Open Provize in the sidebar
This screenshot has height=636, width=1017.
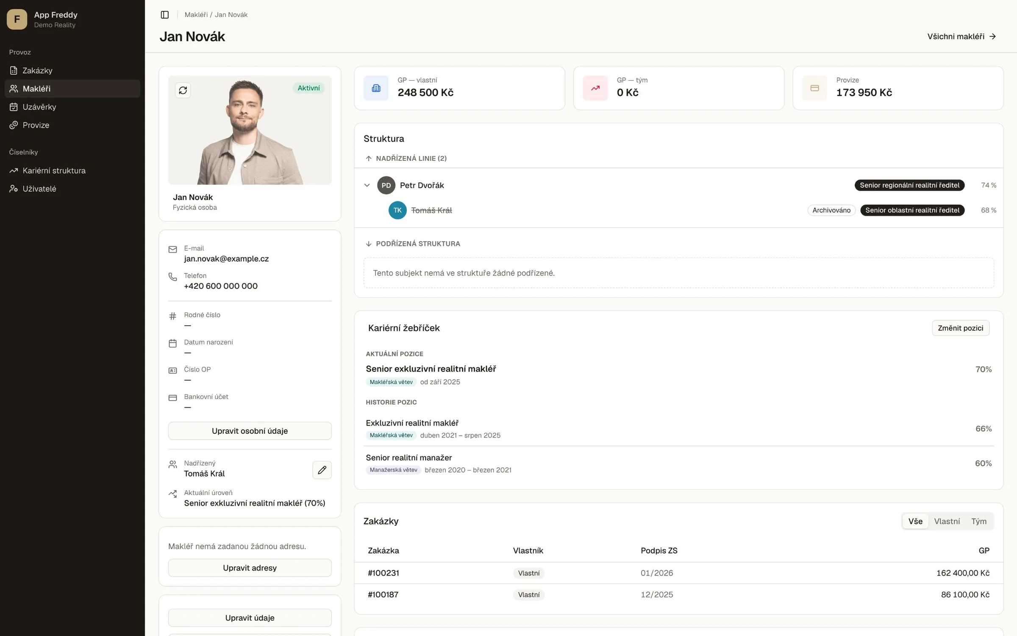[x=72, y=125]
